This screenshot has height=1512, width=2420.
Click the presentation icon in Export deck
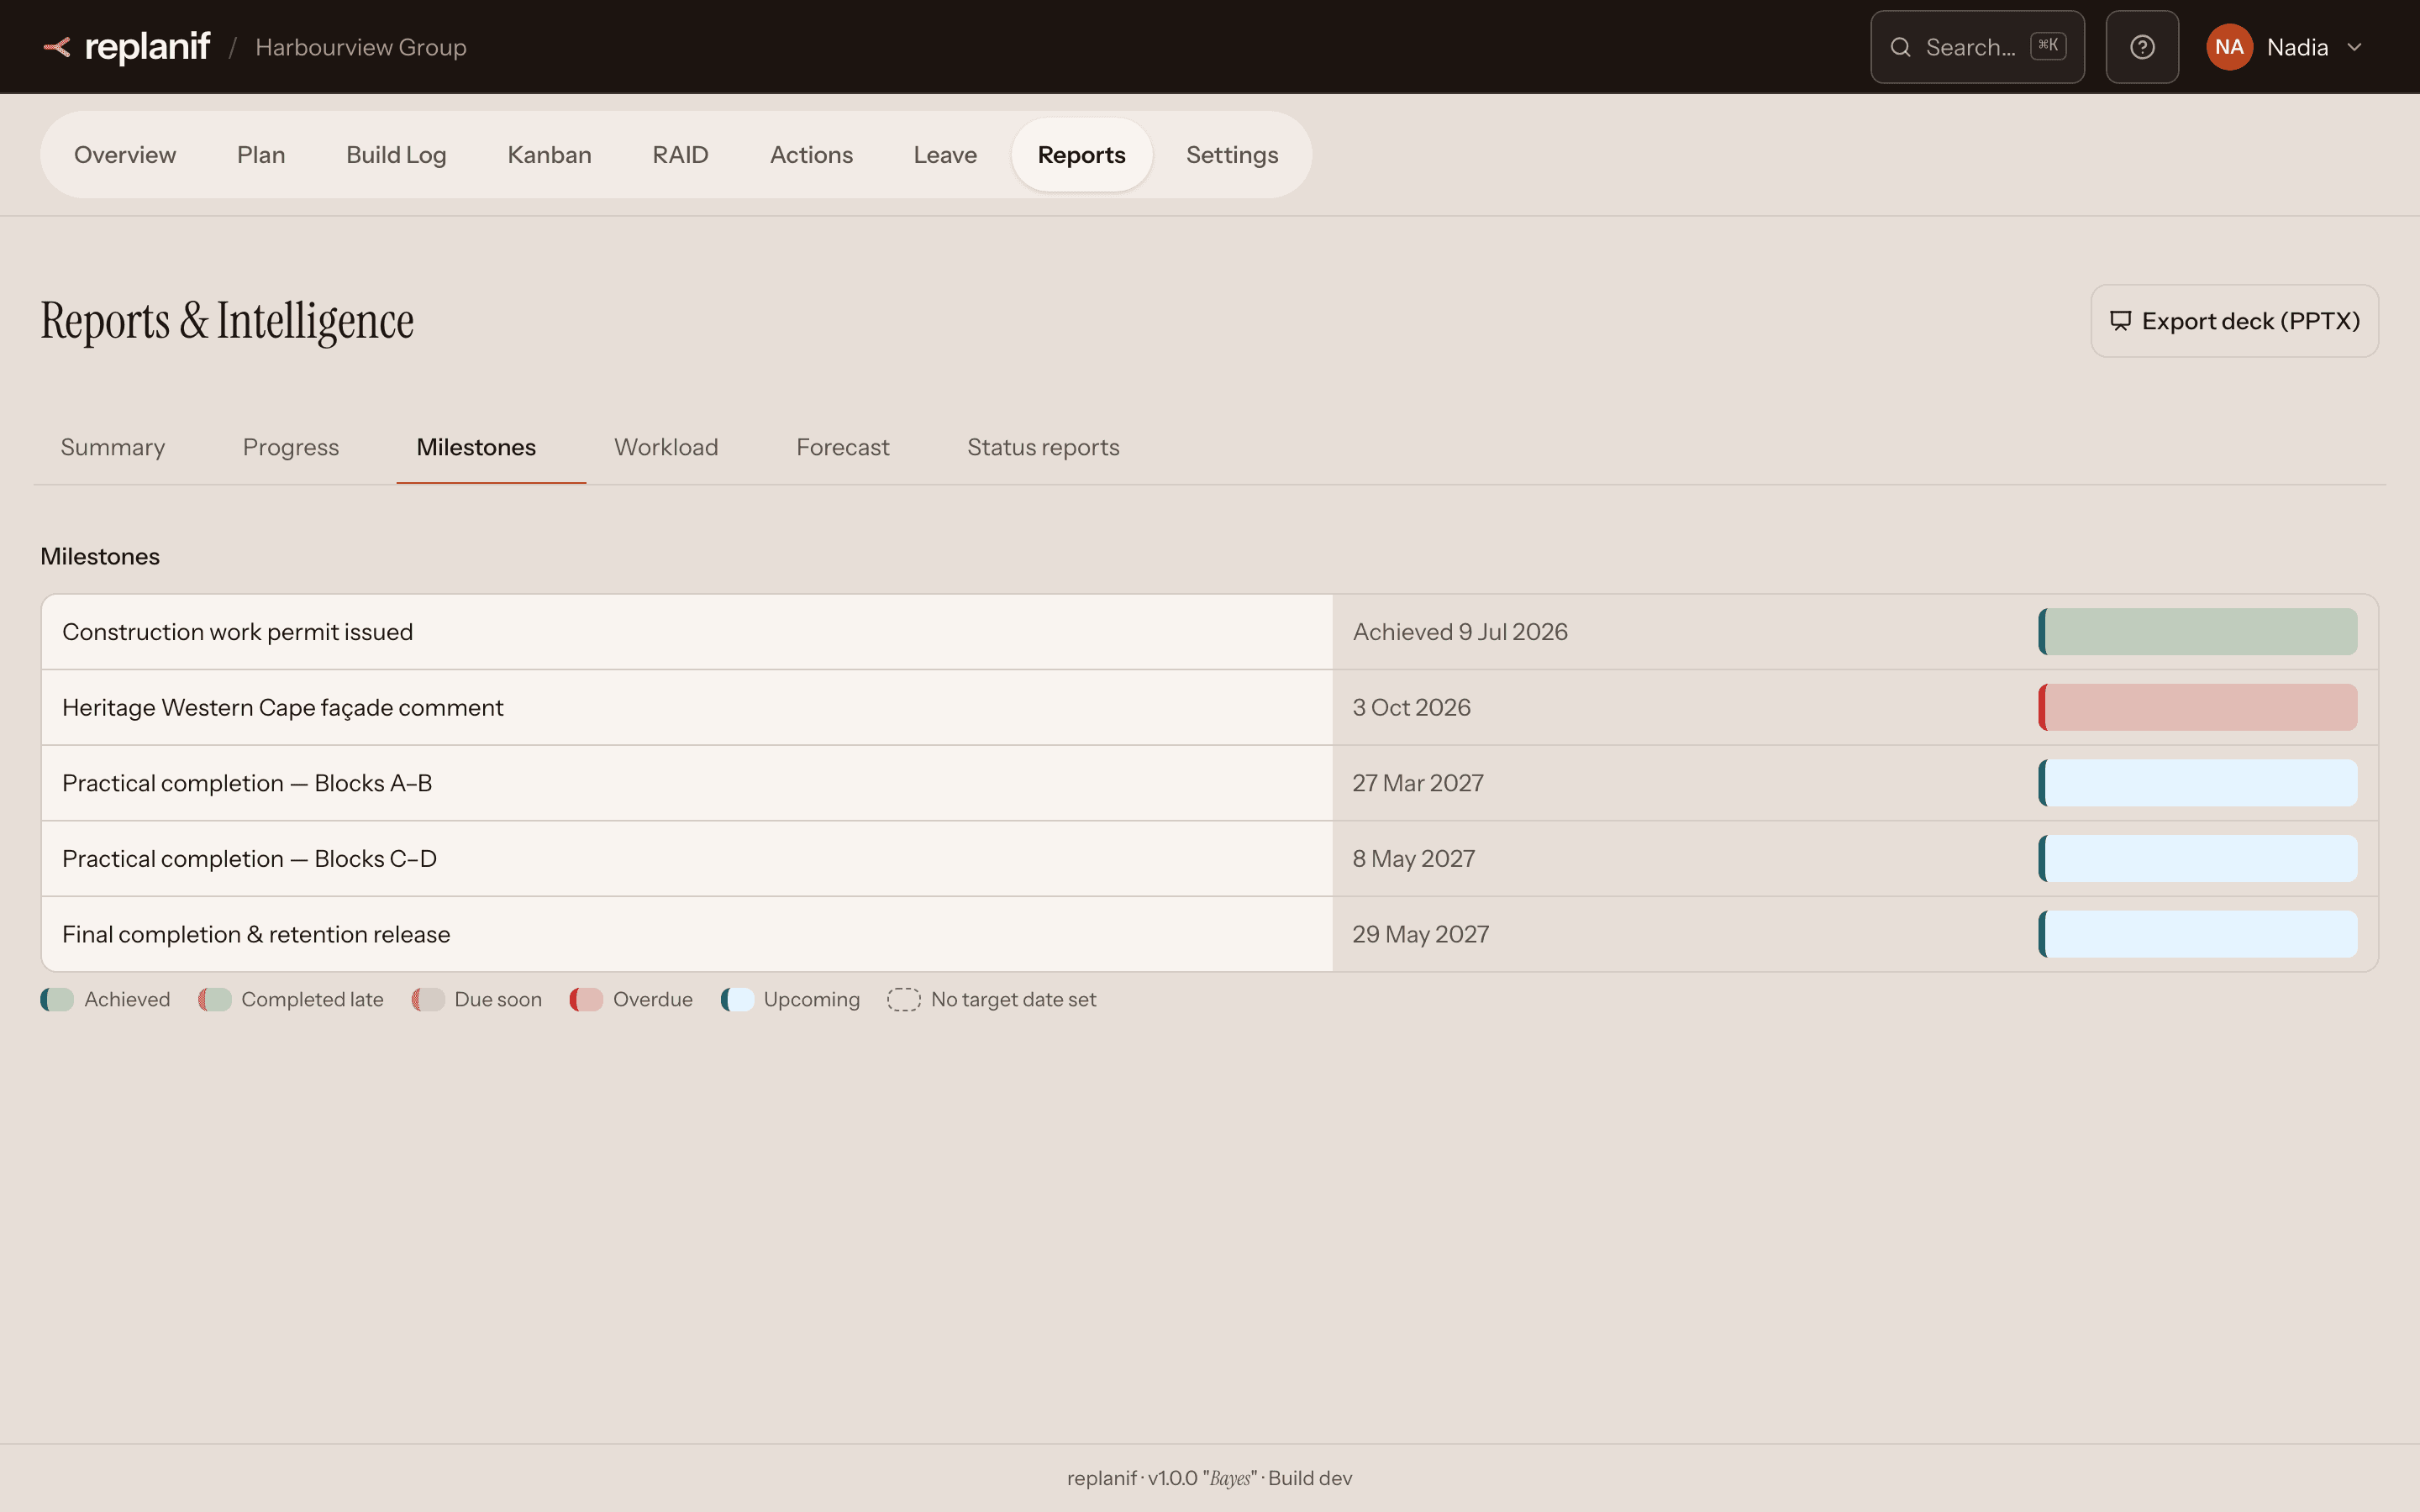point(2120,321)
